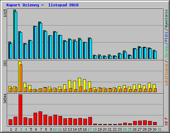Click the day 7 label on the x-axis
Viewport: 170px width, 133px height.
pyautogui.click(x=41, y=129)
